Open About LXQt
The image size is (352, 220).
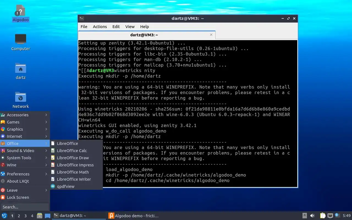tap(25, 181)
